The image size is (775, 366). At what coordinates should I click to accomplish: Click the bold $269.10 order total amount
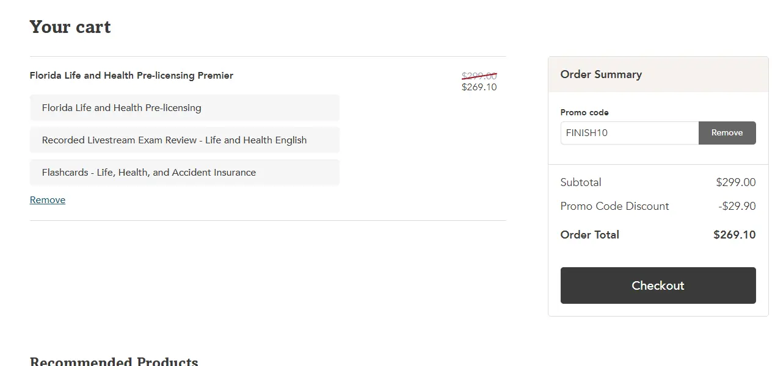[x=734, y=235]
